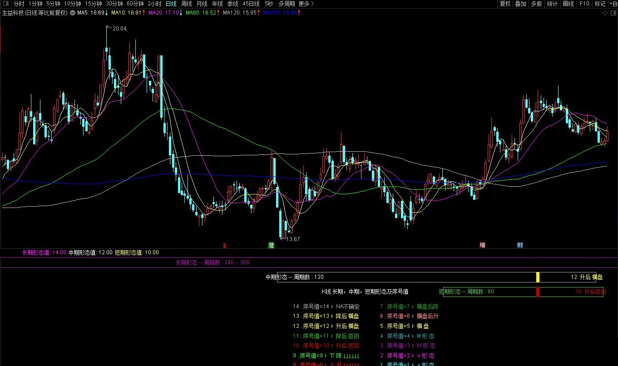Select the 季线 quarterly period tab
Screen dimensions: 618x366
[x=233, y=4]
